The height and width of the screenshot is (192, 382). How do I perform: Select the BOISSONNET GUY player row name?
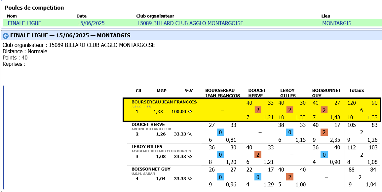[151, 169]
